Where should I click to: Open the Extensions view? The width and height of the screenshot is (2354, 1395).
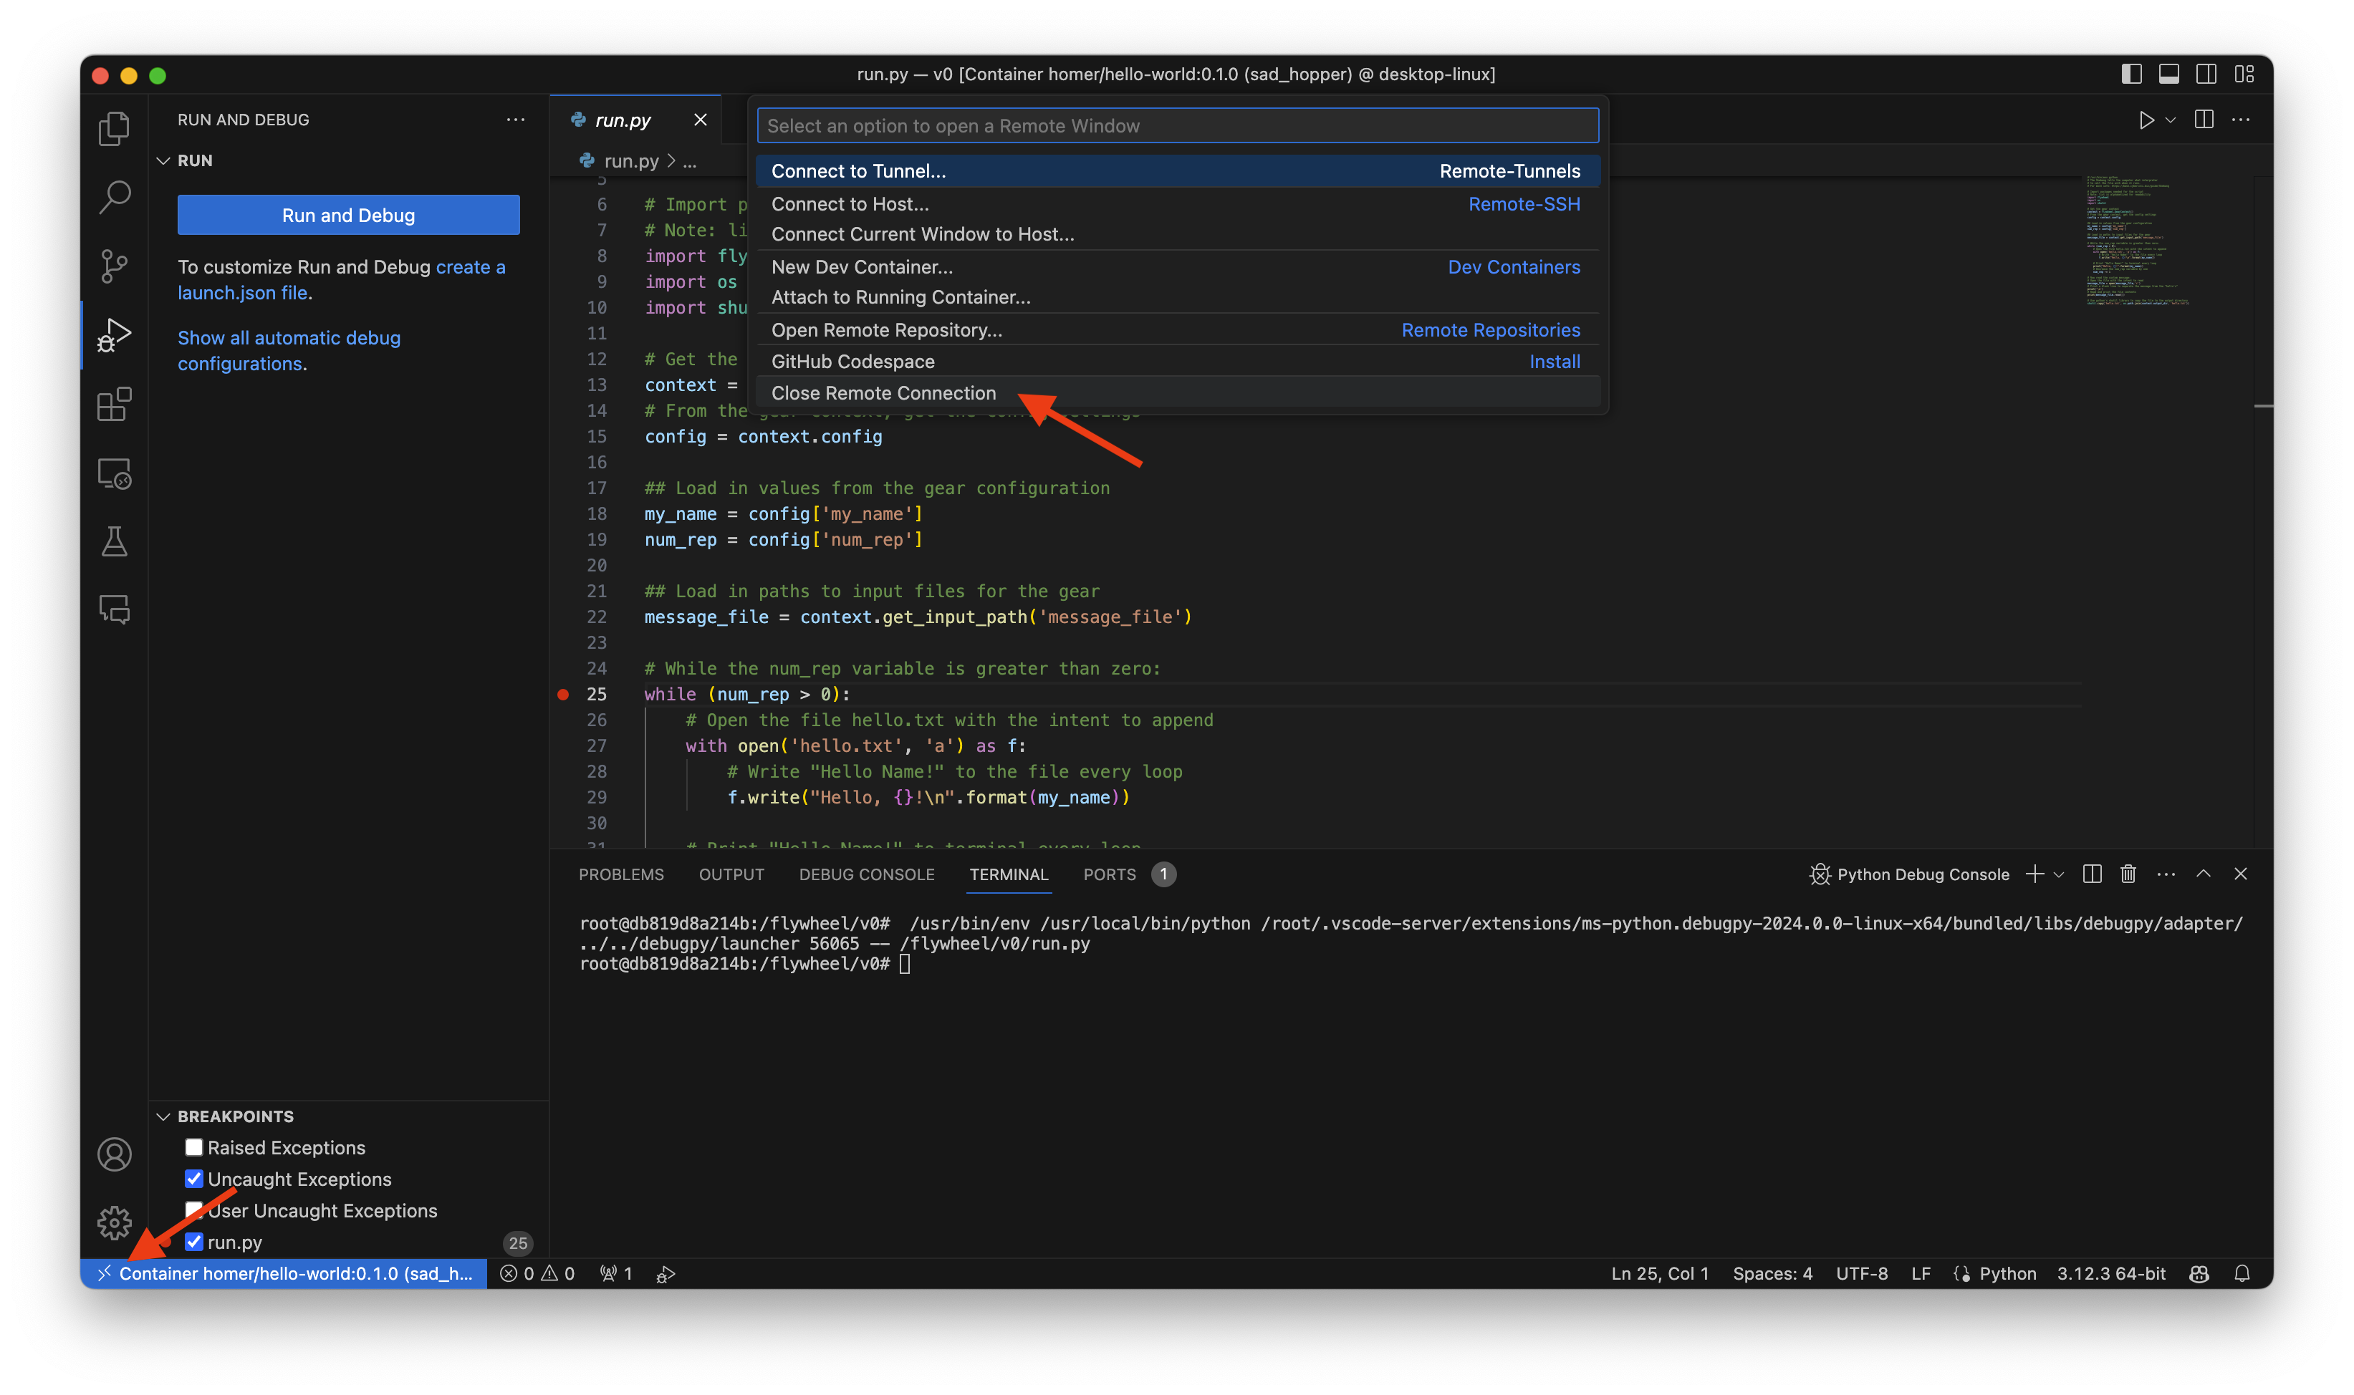pyautogui.click(x=114, y=404)
